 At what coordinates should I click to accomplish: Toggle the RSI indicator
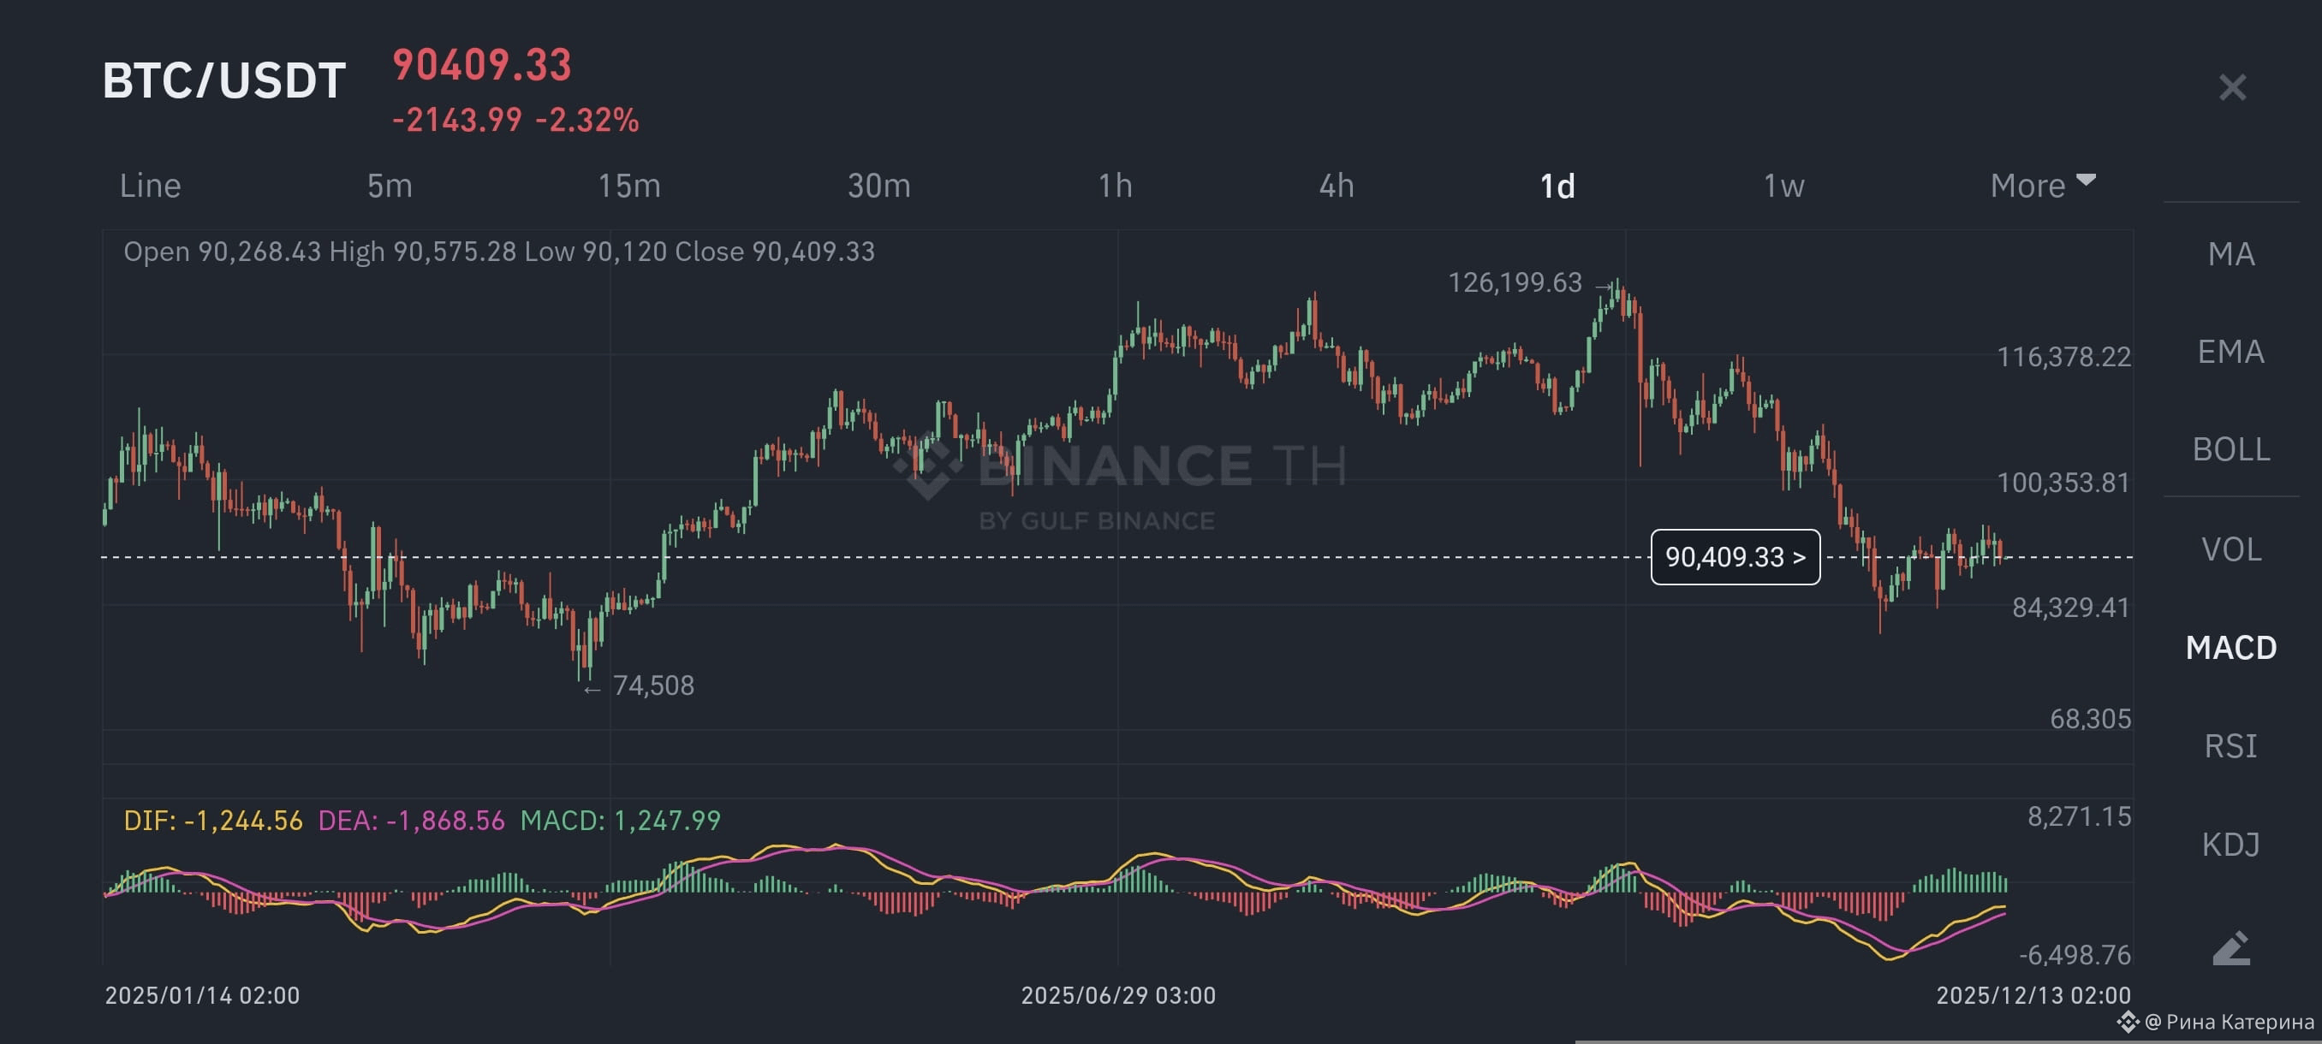click(2231, 746)
